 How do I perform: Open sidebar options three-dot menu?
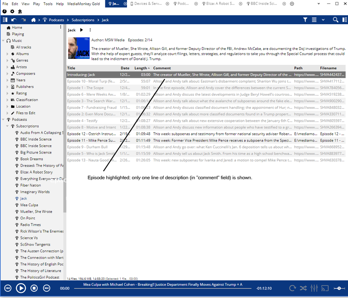(x=61, y=27)
